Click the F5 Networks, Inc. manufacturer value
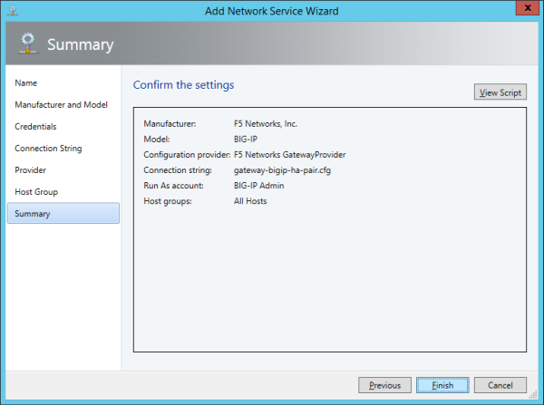The height and width of the screenshot is (405, 544). pos(265,124)
